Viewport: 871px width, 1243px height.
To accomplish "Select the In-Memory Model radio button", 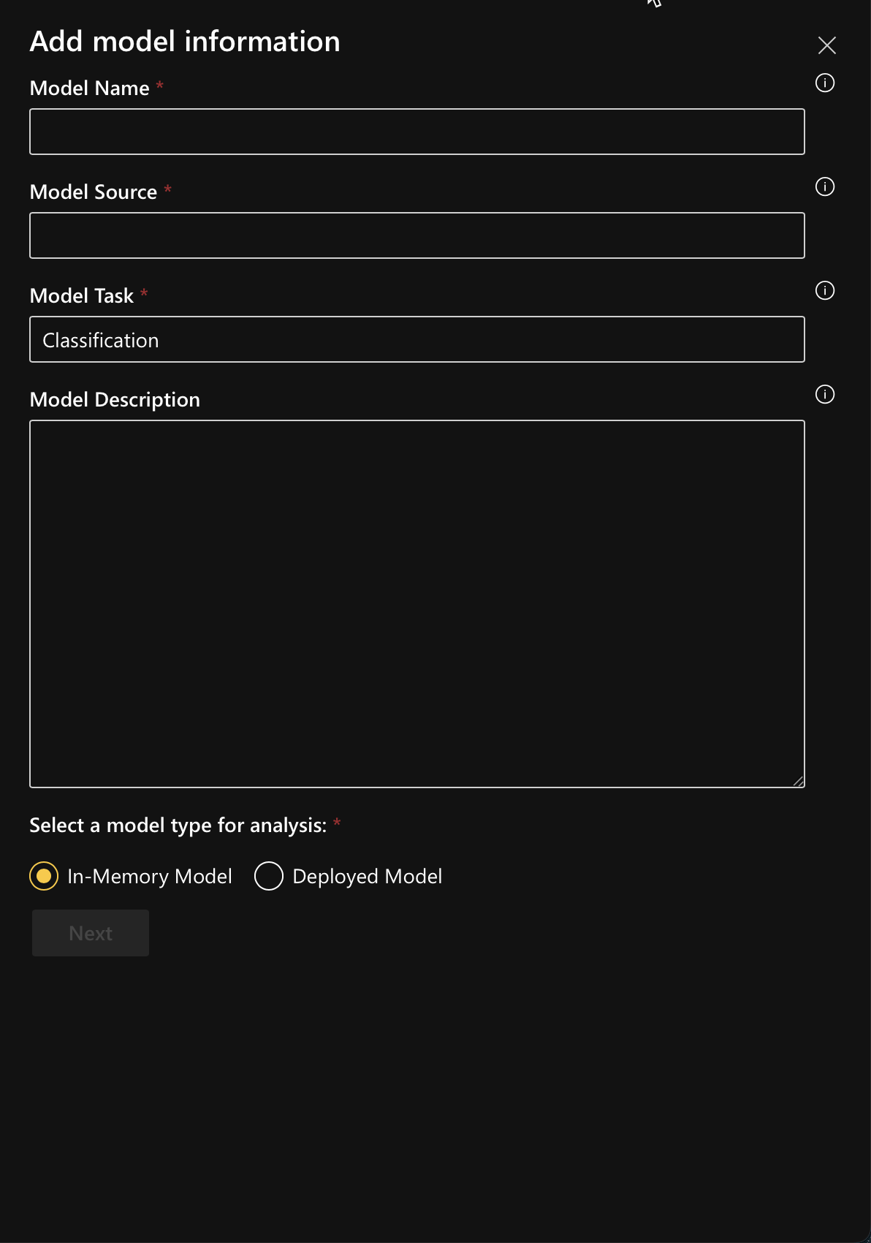I will point(44,876).
